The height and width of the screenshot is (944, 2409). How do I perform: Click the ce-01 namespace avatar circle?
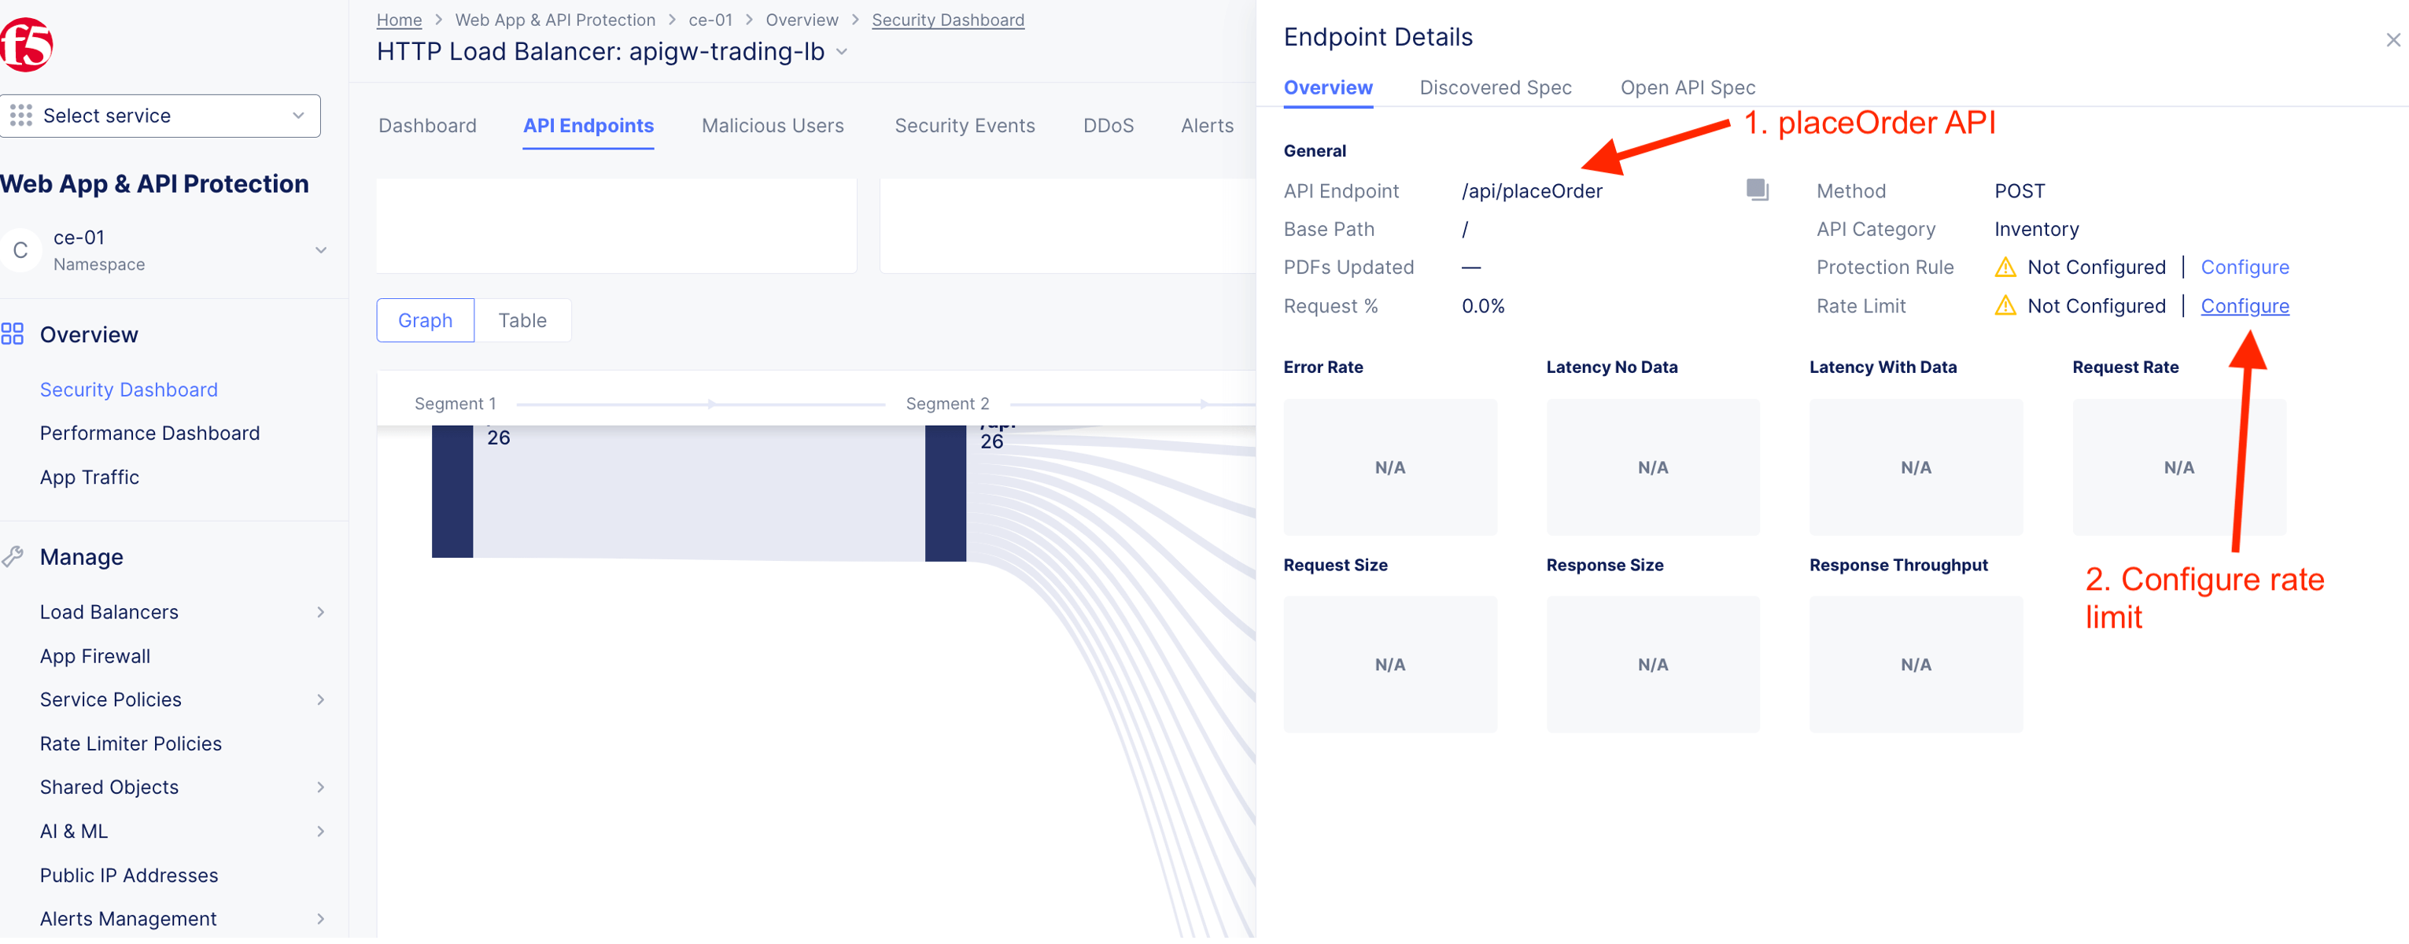pyautogui.click(x=20, y=250)
